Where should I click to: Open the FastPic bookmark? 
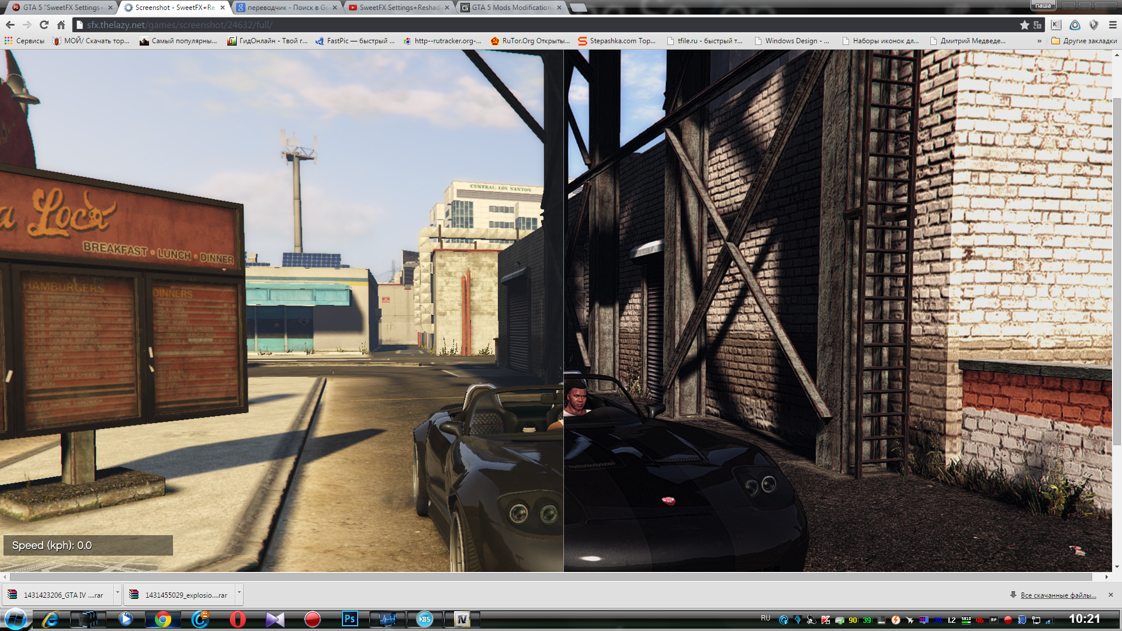(x=355, y=41)
